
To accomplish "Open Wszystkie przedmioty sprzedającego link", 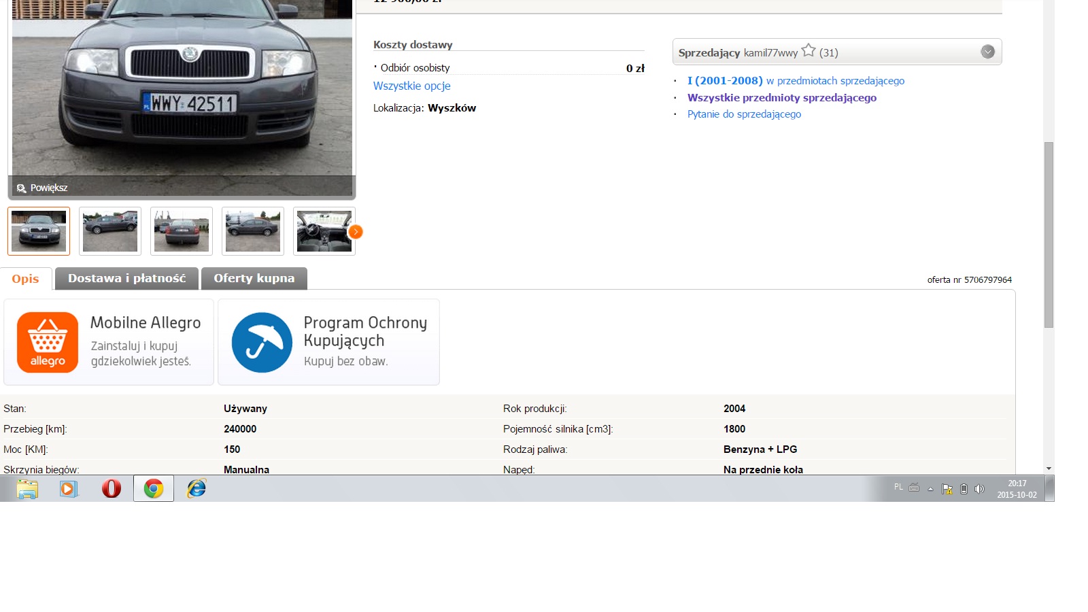I will [781, 98].
